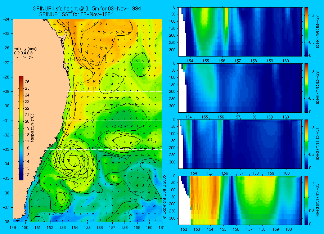Image resolution: width=324 pixels, height=234 pixels.
Task: Click the temperature colour bar legend
Action: click(x=21, y=128)
